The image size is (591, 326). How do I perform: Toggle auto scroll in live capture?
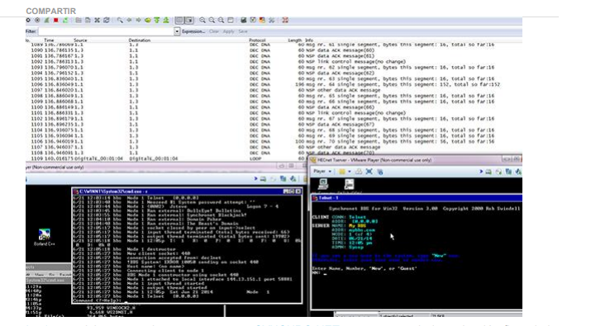pos(188,21)
